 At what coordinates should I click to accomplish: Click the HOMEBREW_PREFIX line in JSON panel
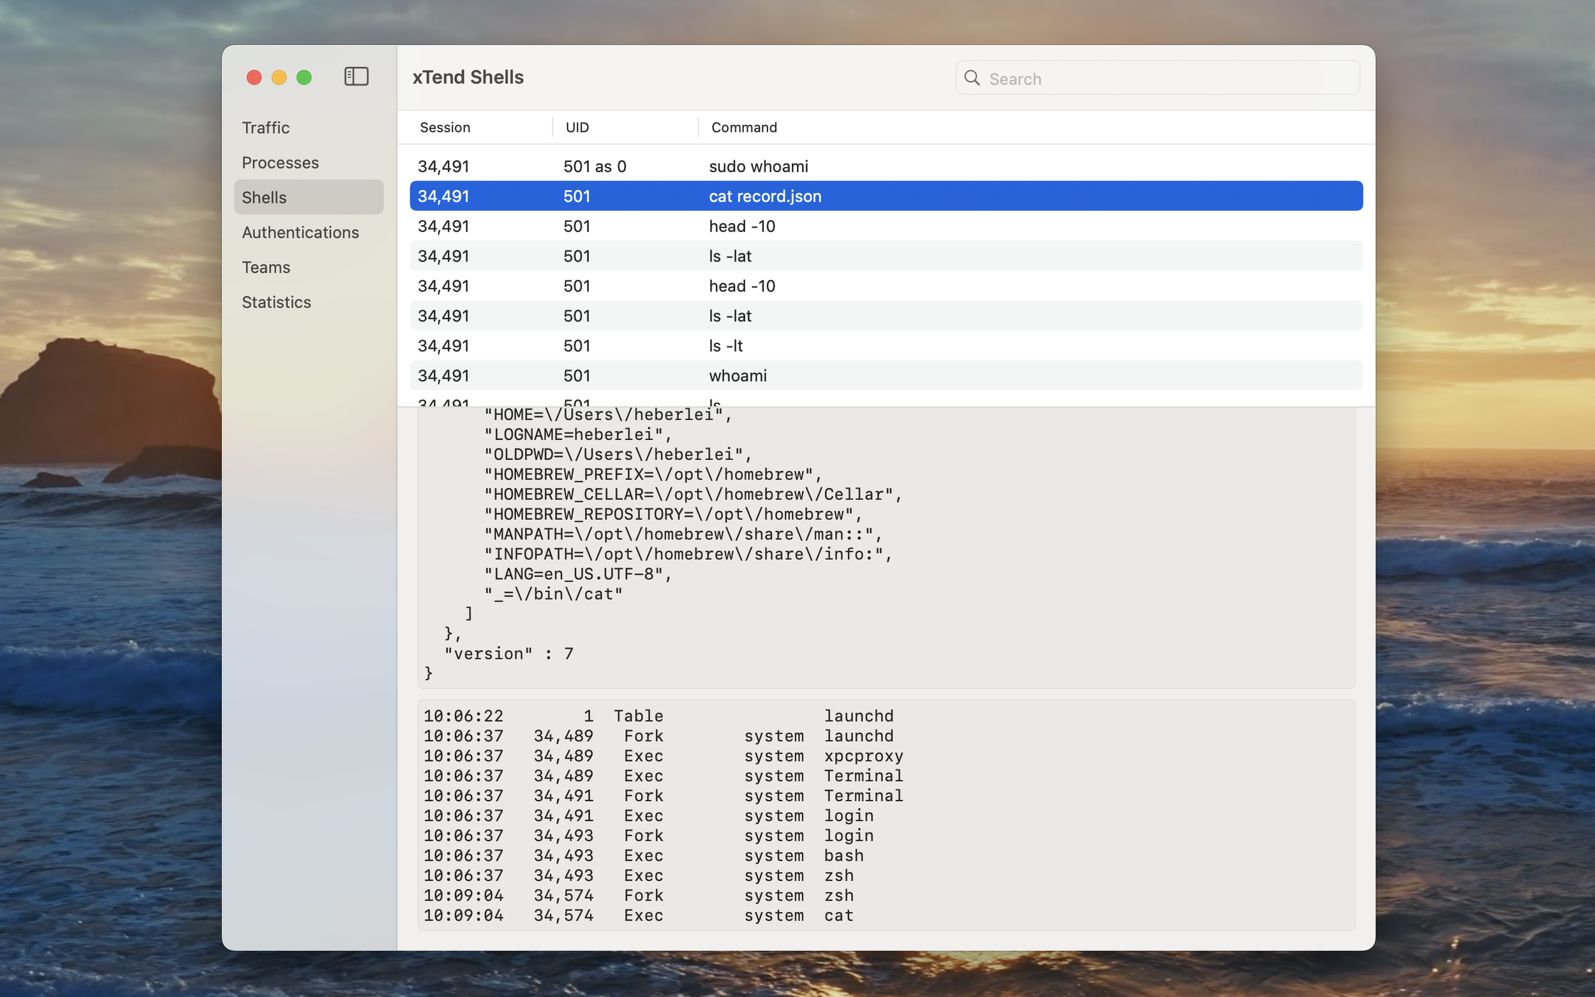(653, 474)
